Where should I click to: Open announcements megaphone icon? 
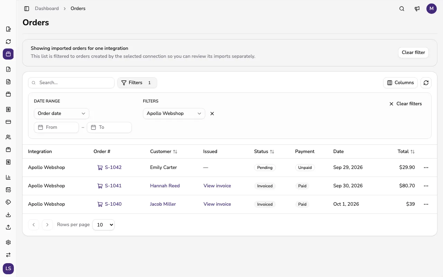(417, 9)
